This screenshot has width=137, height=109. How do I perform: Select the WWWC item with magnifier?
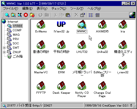(x=82, y=24)
